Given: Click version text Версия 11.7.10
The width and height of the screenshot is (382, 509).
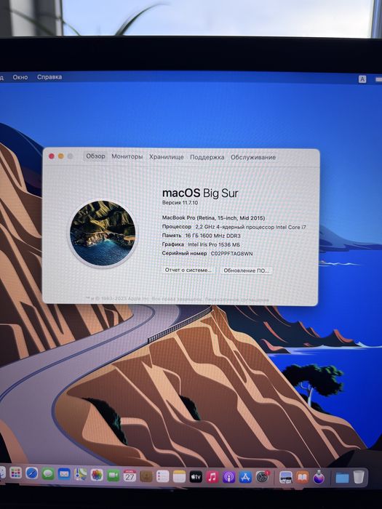Looking at the screenshot, I should coord(180,203).
